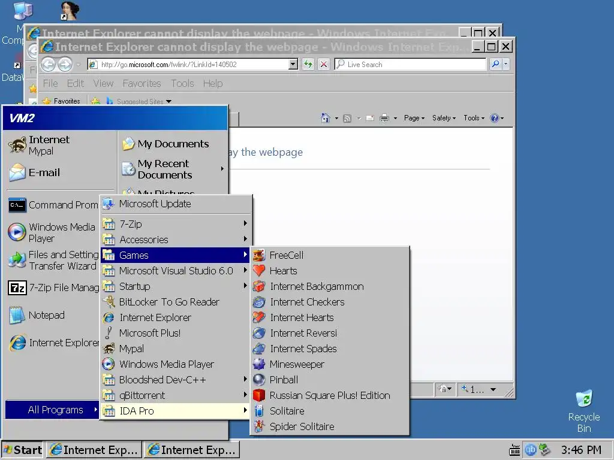This screenshot has width=614, height=460.
Task: Click inside the Live Search box
Action: 410,64
